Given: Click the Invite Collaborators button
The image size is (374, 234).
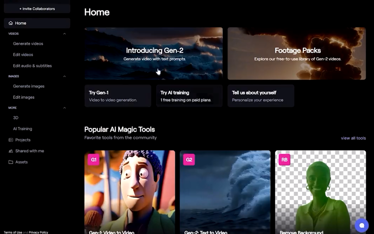Looking at the screenshot, I should coord(37,8).
